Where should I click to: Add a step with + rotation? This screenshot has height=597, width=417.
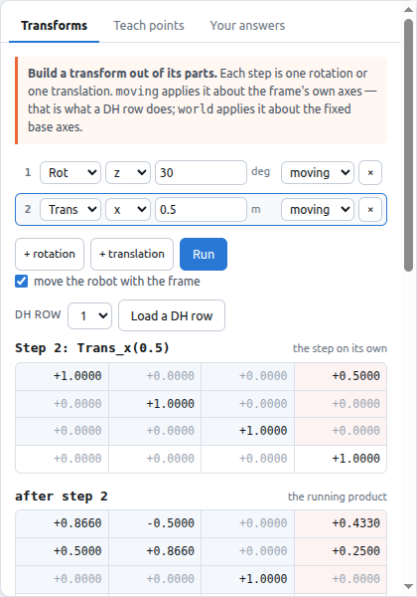click(50, 254)
